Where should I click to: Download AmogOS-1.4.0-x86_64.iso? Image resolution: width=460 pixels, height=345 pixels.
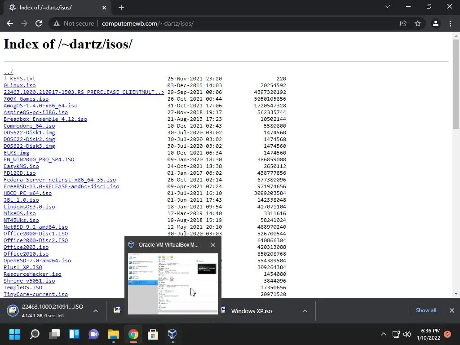[40, 106]
